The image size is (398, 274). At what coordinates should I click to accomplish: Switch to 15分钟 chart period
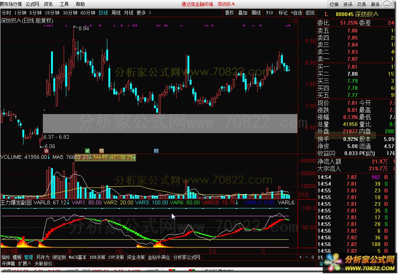point(52,13)
